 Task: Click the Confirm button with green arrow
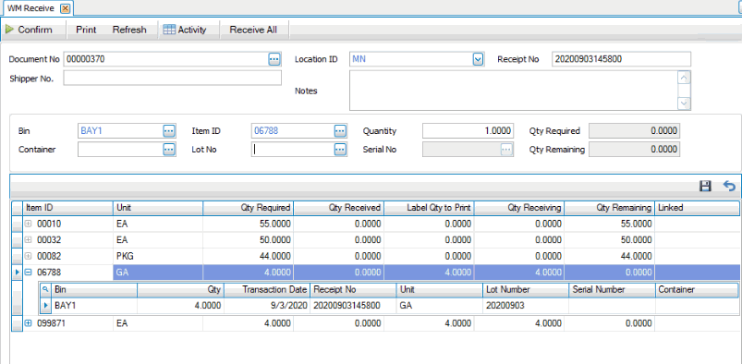click(29, 30)
